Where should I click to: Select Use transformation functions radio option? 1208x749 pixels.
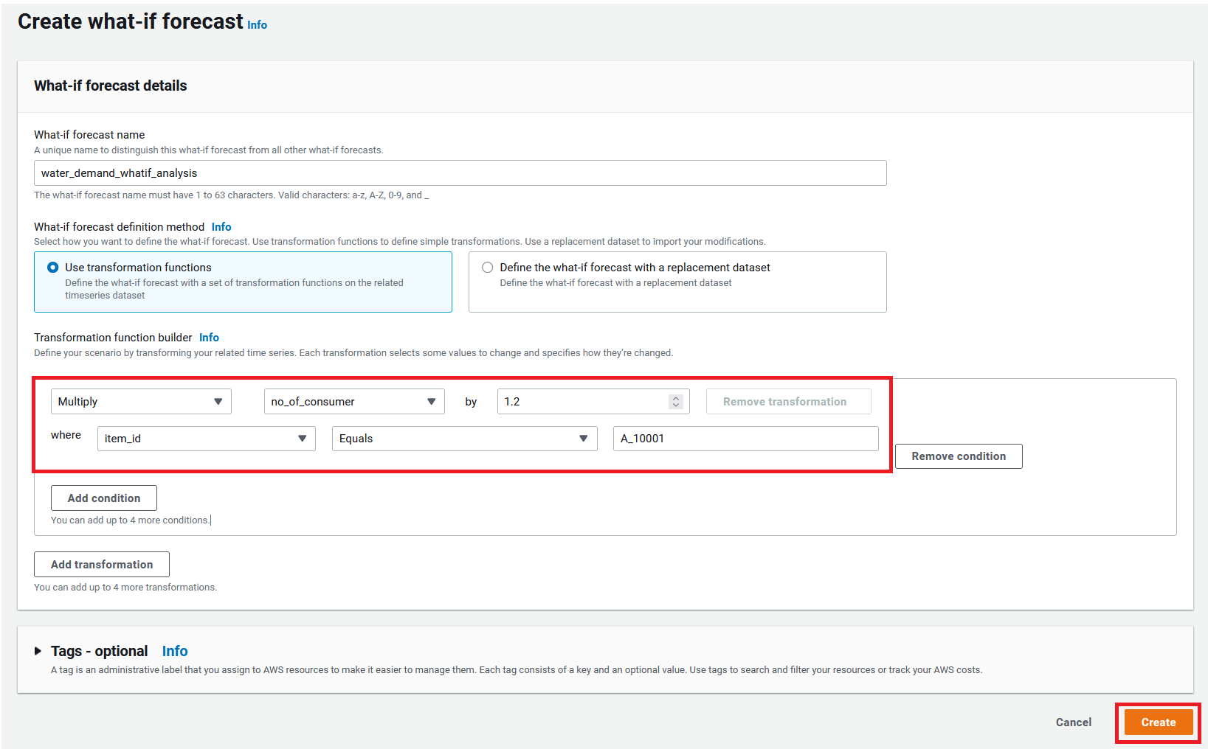click(53, 268)
